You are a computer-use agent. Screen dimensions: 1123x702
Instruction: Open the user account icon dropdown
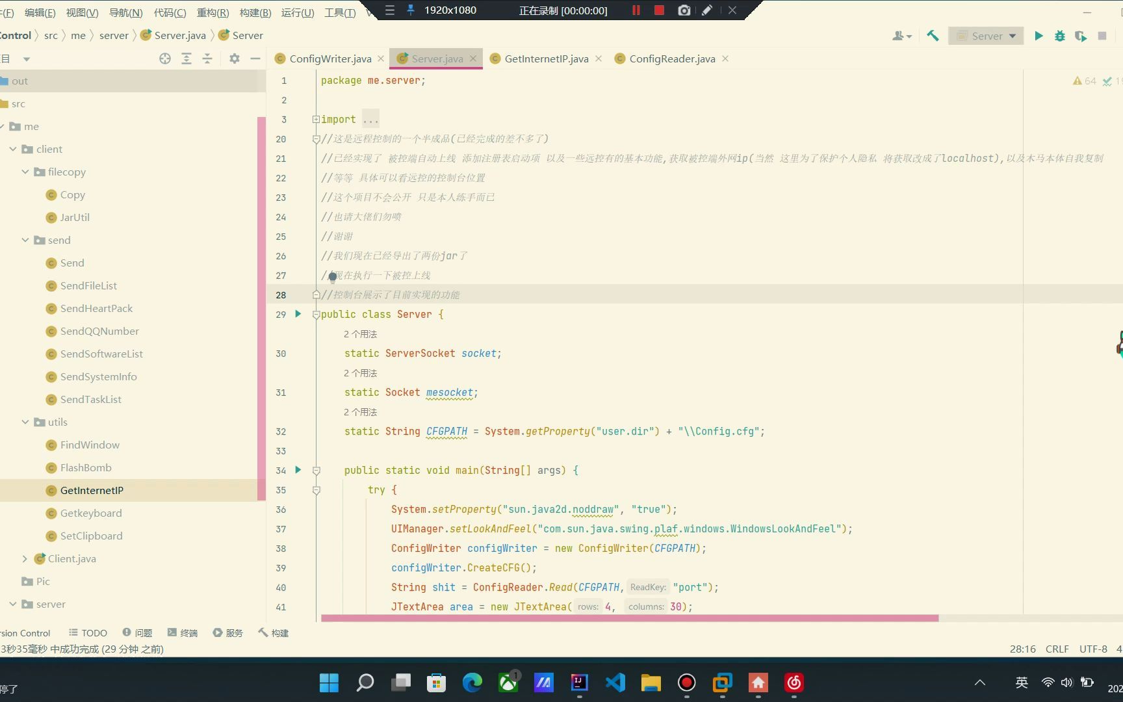902,36
